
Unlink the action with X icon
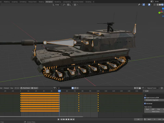[x=78, y=88]
